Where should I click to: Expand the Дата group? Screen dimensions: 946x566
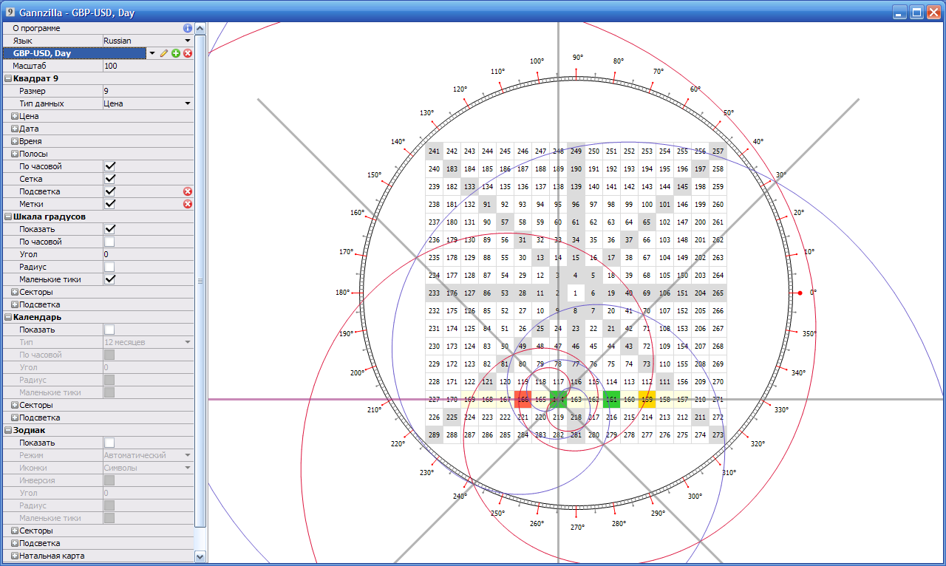pos(15,129)
